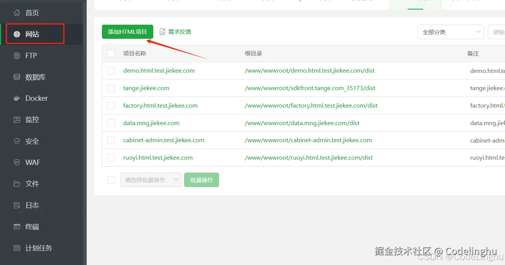Open the 安全 sidebar entry
The image size is (505, 265).
(41, 141)
